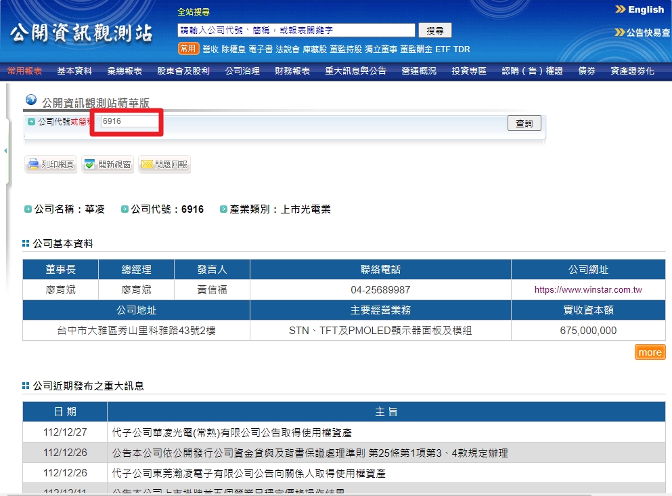The image size is (672, 496).
Task: Click the green bullet beside 公司名稱
Action: (28, 209)
